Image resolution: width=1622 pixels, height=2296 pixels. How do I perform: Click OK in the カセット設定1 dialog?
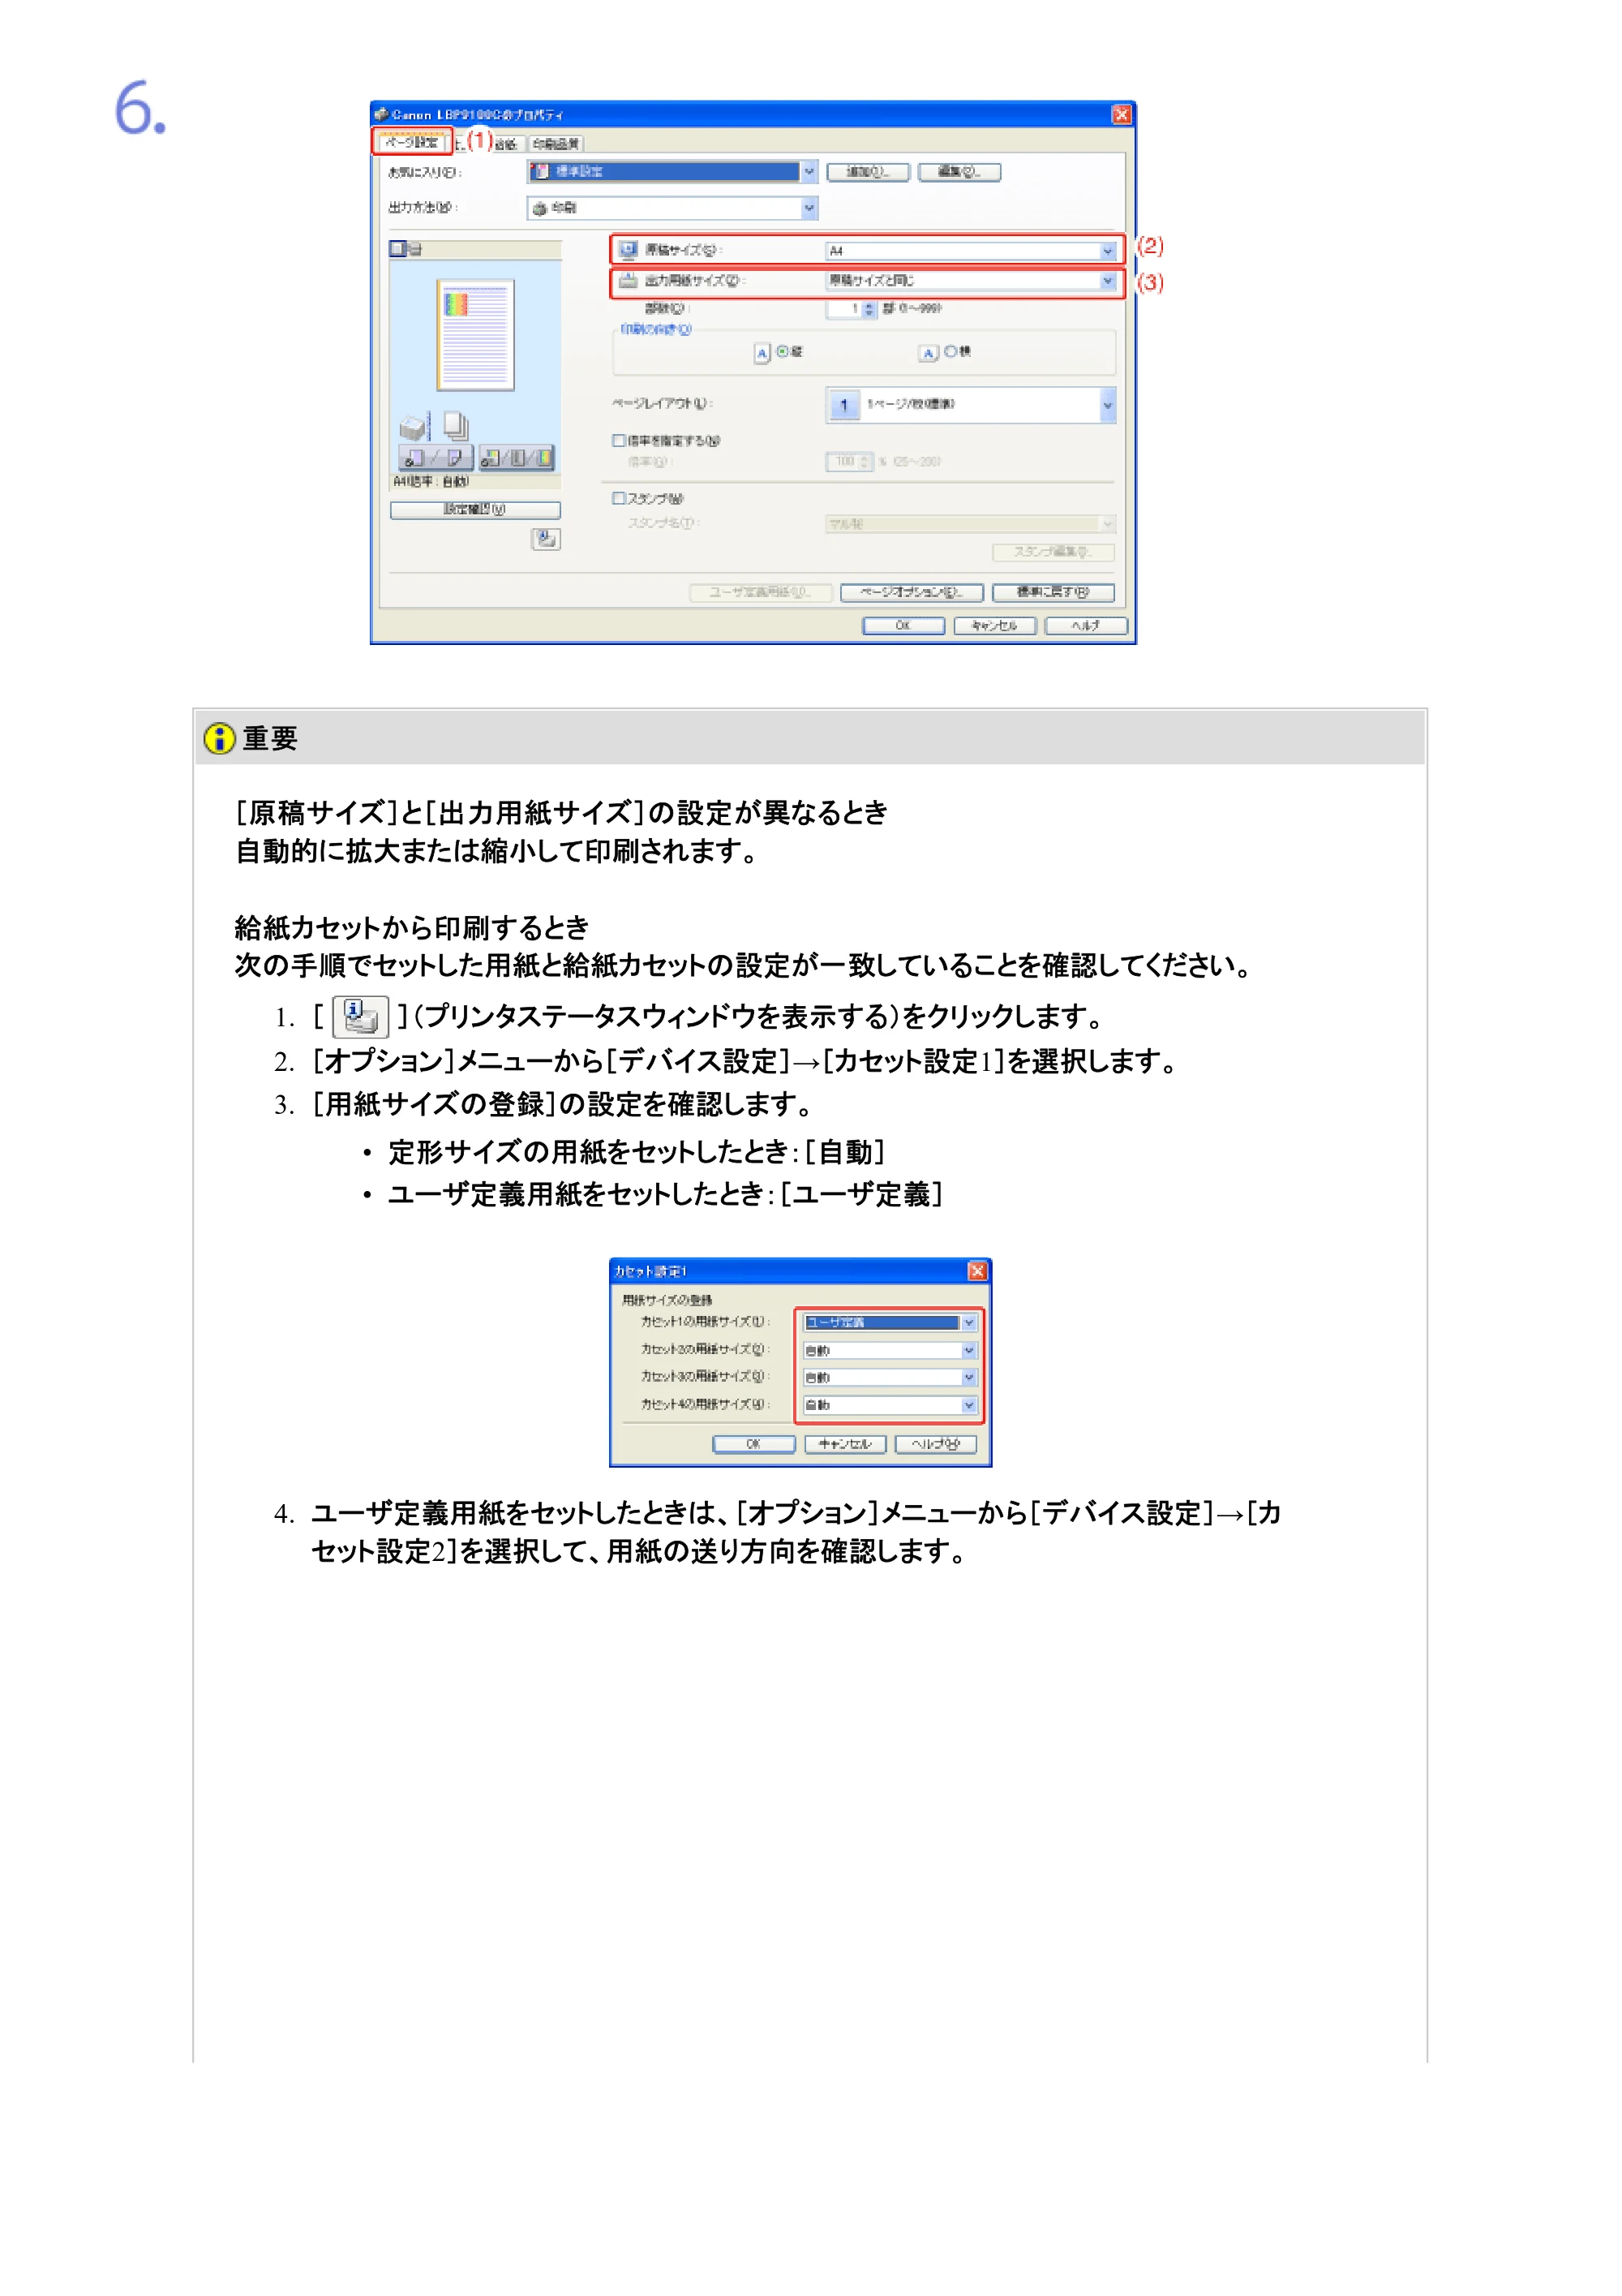point(753,1445)
